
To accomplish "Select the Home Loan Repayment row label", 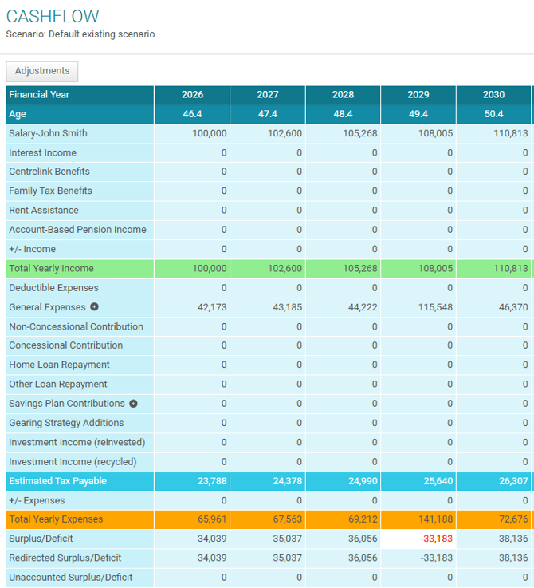I will click(x=59, y=365).
